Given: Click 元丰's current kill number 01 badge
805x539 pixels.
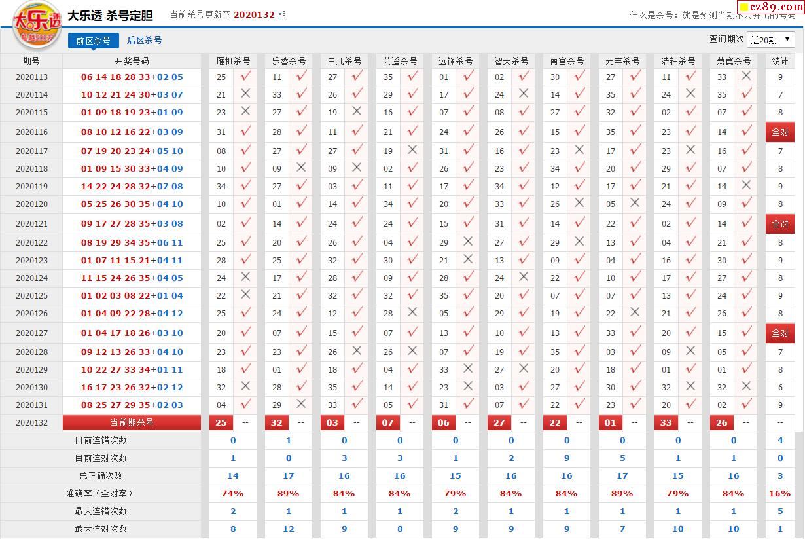Looking at the screenshot, I should click(x=611, y=423).
